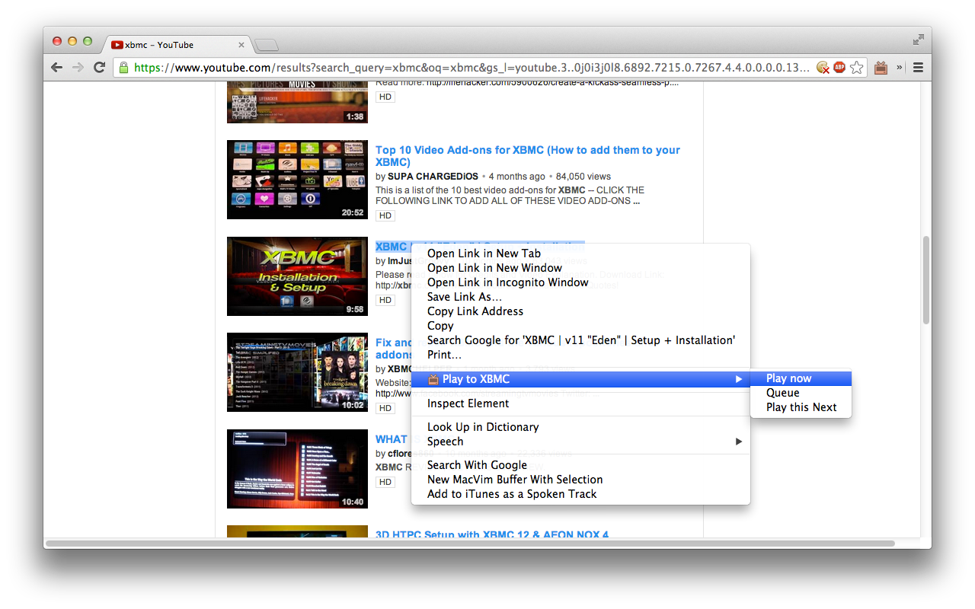Open the Play to XBMC extension TV icon
Screen dimensions: 975x609
(881, 68)
